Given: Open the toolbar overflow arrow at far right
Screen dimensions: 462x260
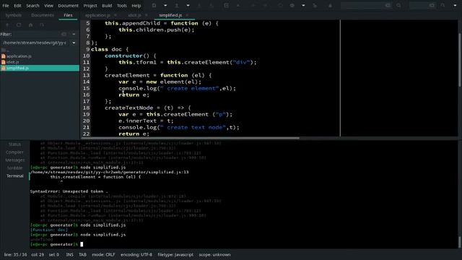Looking at the screenshot, I should click(455, 5).
